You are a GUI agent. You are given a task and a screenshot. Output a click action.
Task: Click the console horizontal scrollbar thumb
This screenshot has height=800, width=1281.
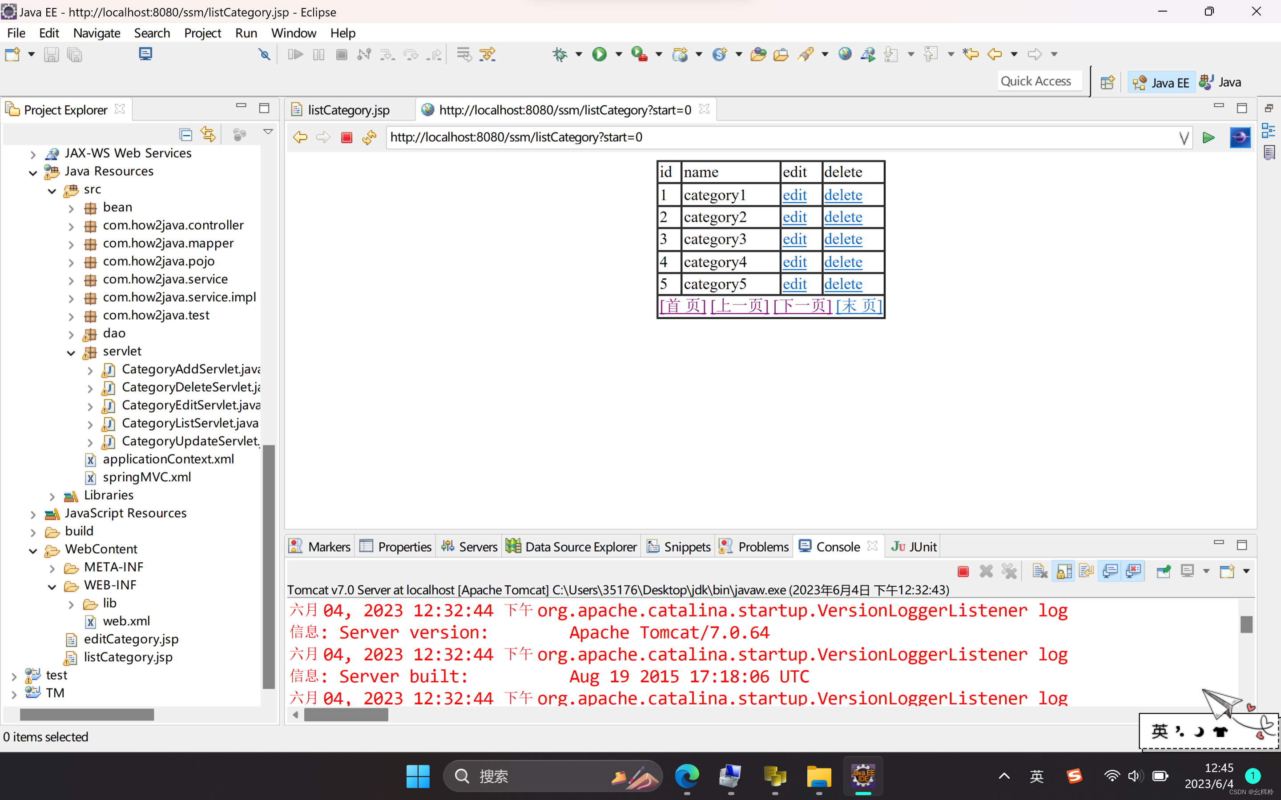pos(346,716)
